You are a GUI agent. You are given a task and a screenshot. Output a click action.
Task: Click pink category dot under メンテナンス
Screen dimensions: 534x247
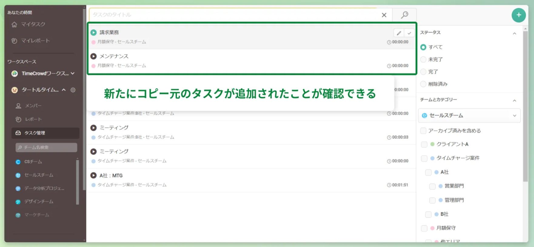[x=93, y=66]
